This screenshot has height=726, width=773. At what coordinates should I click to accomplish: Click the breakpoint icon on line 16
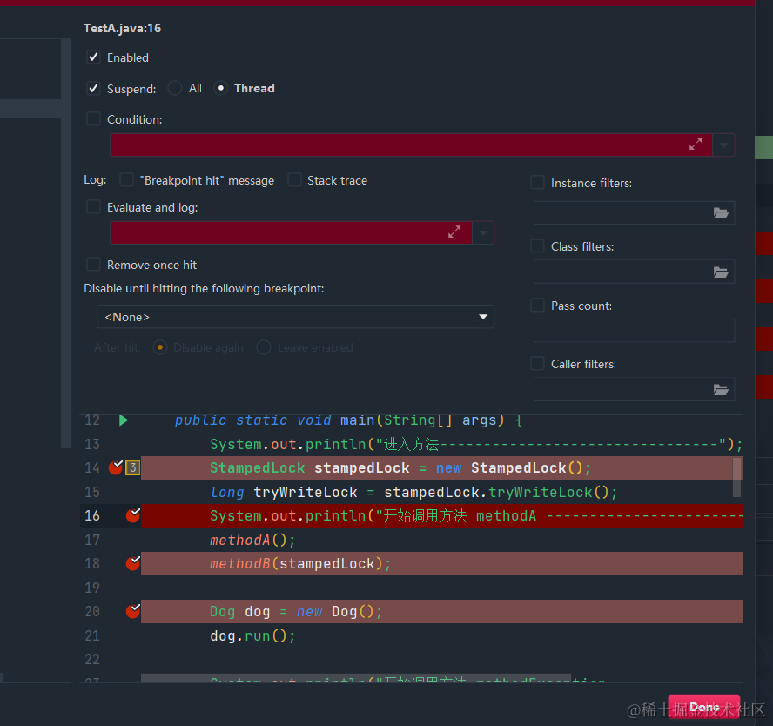pos(133,515)
